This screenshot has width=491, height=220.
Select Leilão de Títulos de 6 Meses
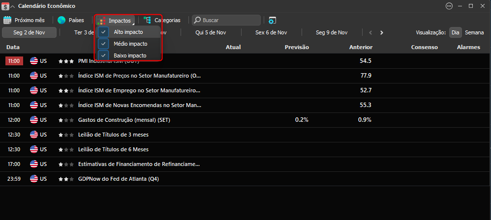click(113, 149)
